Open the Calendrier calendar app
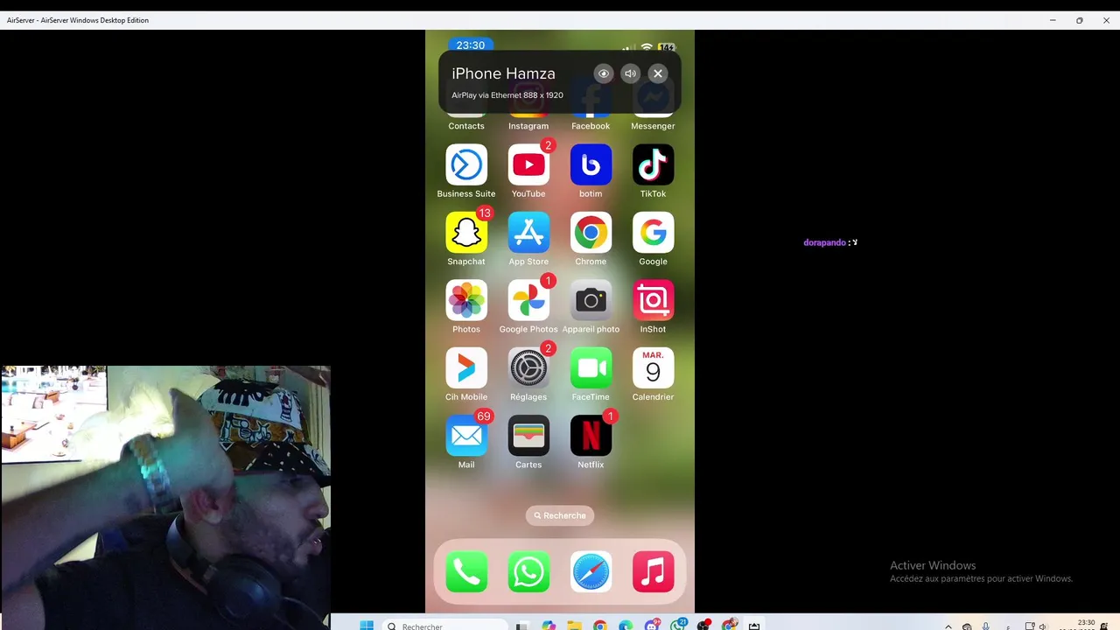The image size is (1120, 630). coord(653,368)
